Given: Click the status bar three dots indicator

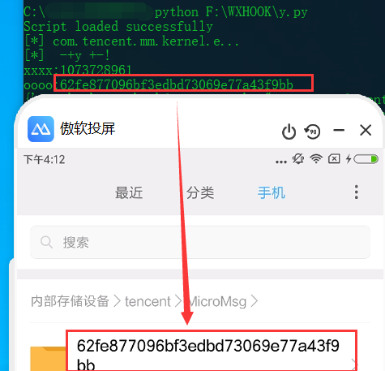Looking at the screenshot, I should point(281,162).
